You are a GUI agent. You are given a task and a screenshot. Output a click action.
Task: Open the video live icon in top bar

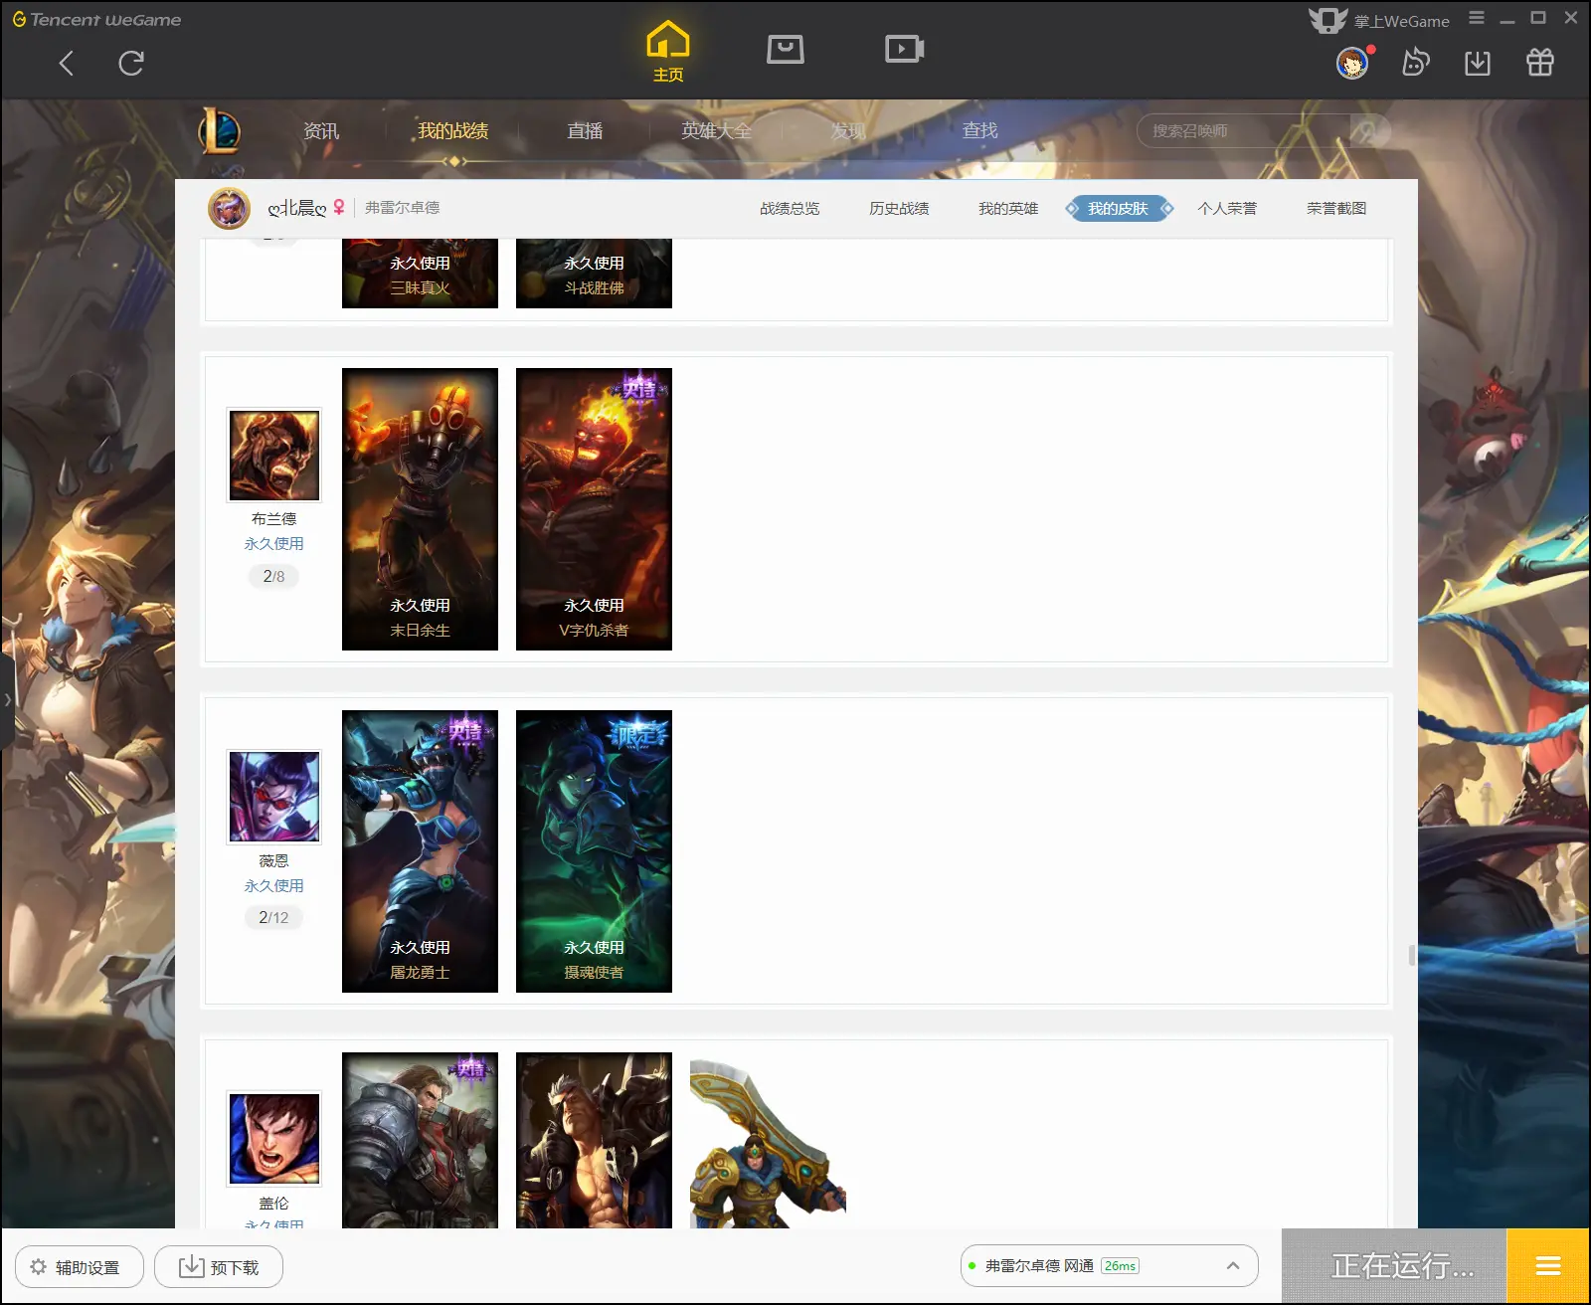905,49
